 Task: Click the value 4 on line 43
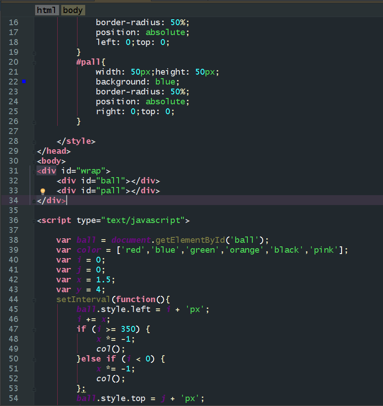[99, 290]
